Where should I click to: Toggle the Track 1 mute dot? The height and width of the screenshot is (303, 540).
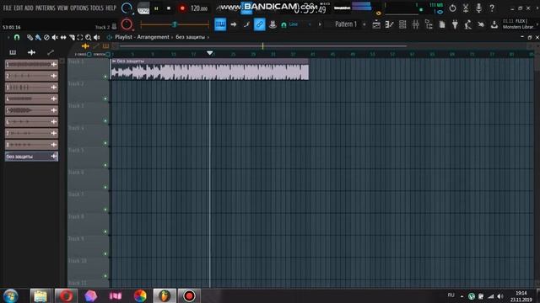click(x=105, y=77)
